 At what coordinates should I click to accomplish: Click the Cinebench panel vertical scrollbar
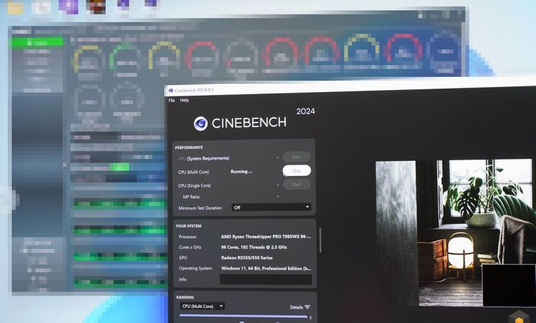click(x=320, y=241)
